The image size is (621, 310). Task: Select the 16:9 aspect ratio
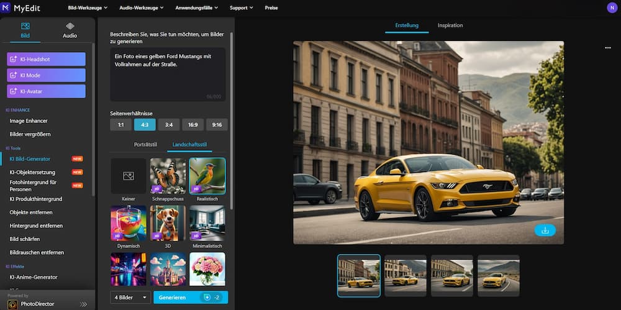[x=193, y=125]
